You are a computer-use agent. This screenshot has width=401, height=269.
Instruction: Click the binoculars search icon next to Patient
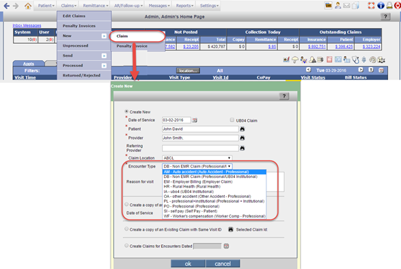(x=243, y=129)
